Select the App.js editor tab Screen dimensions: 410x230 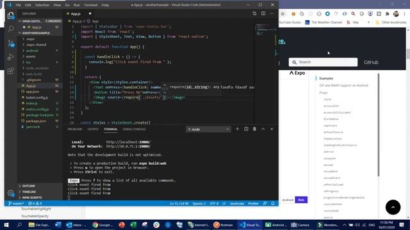click(x=76, y=14)
